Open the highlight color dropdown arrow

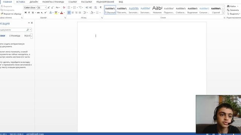(59, 12)
